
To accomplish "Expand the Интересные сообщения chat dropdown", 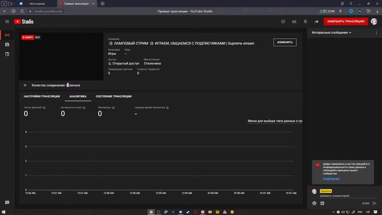I will [332, 33].
